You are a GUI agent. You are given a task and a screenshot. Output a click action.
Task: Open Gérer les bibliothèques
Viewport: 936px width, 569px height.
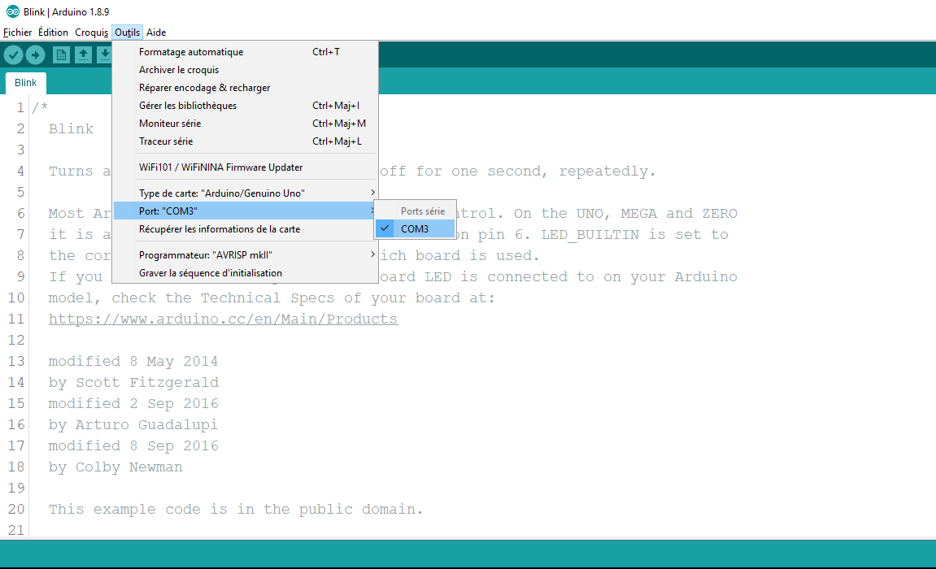[x=246, y=106]
